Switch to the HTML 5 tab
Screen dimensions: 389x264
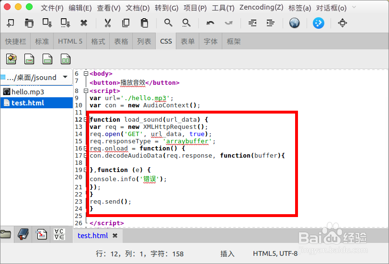pos(70,41)
